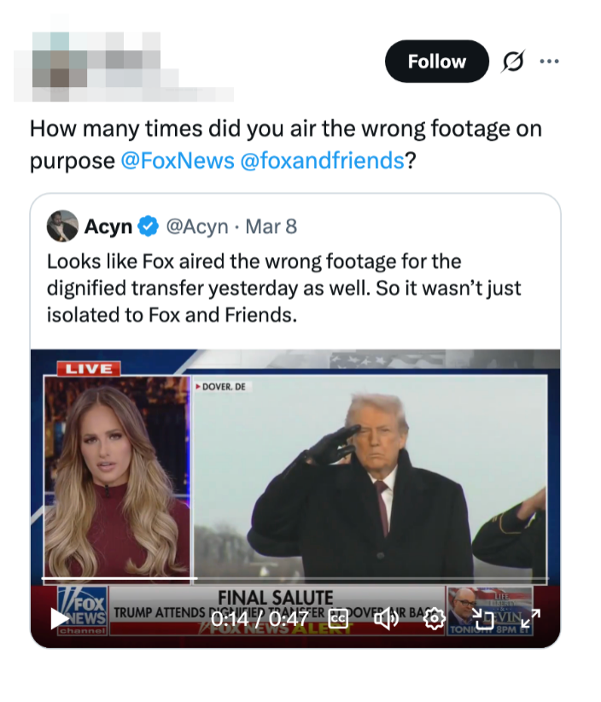
Task: Toggle closed captions on the video
Action: (338, 617)
